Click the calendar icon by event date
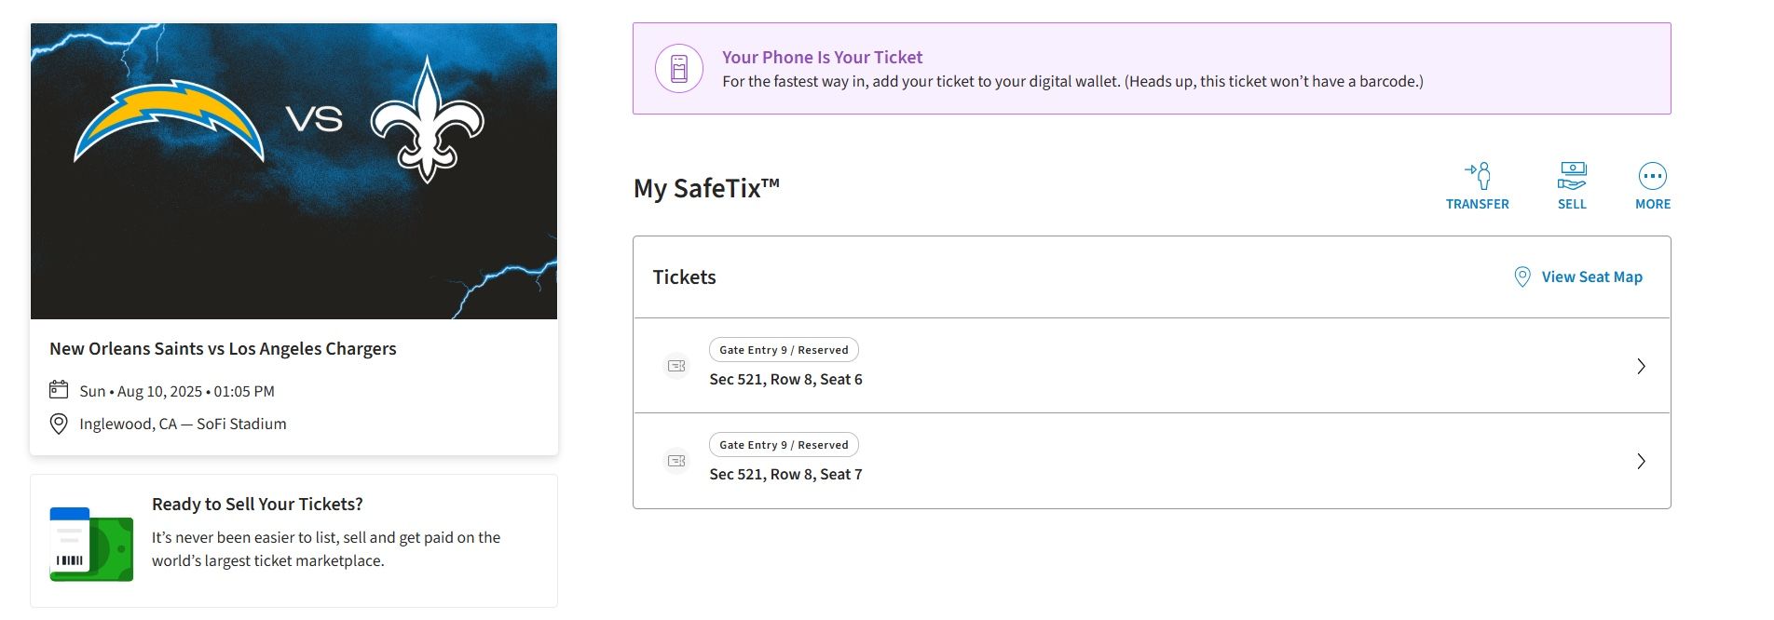The height and width of the screenshot is (620, 1774). pos(59,389)
